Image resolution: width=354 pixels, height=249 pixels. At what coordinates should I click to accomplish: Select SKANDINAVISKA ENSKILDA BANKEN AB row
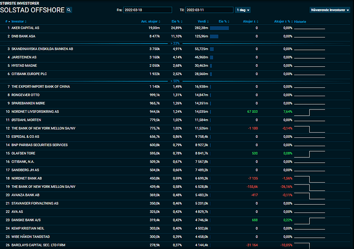(42, 49)
